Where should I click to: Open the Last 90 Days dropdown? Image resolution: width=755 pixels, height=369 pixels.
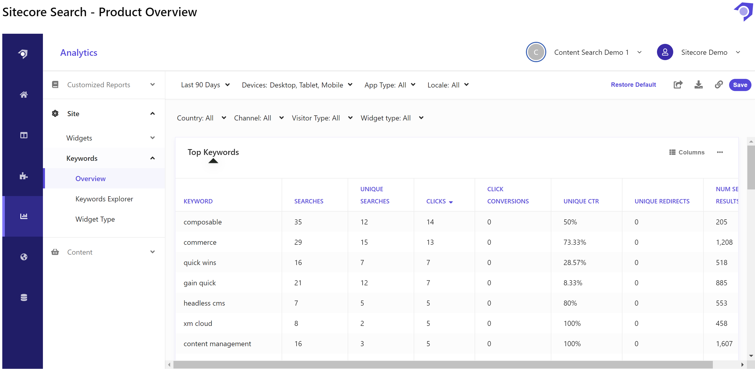pyautogui.click(x=205, y=85)
